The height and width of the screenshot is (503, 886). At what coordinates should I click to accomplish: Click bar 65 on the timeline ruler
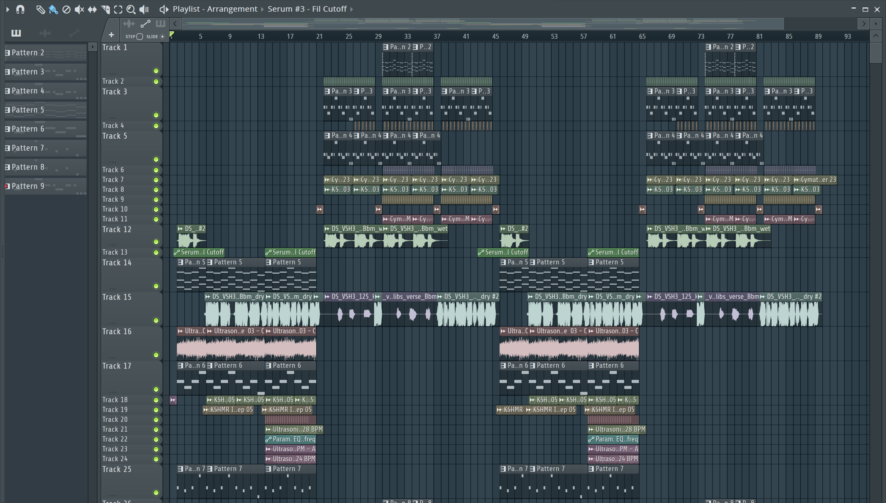pos(642,36)
